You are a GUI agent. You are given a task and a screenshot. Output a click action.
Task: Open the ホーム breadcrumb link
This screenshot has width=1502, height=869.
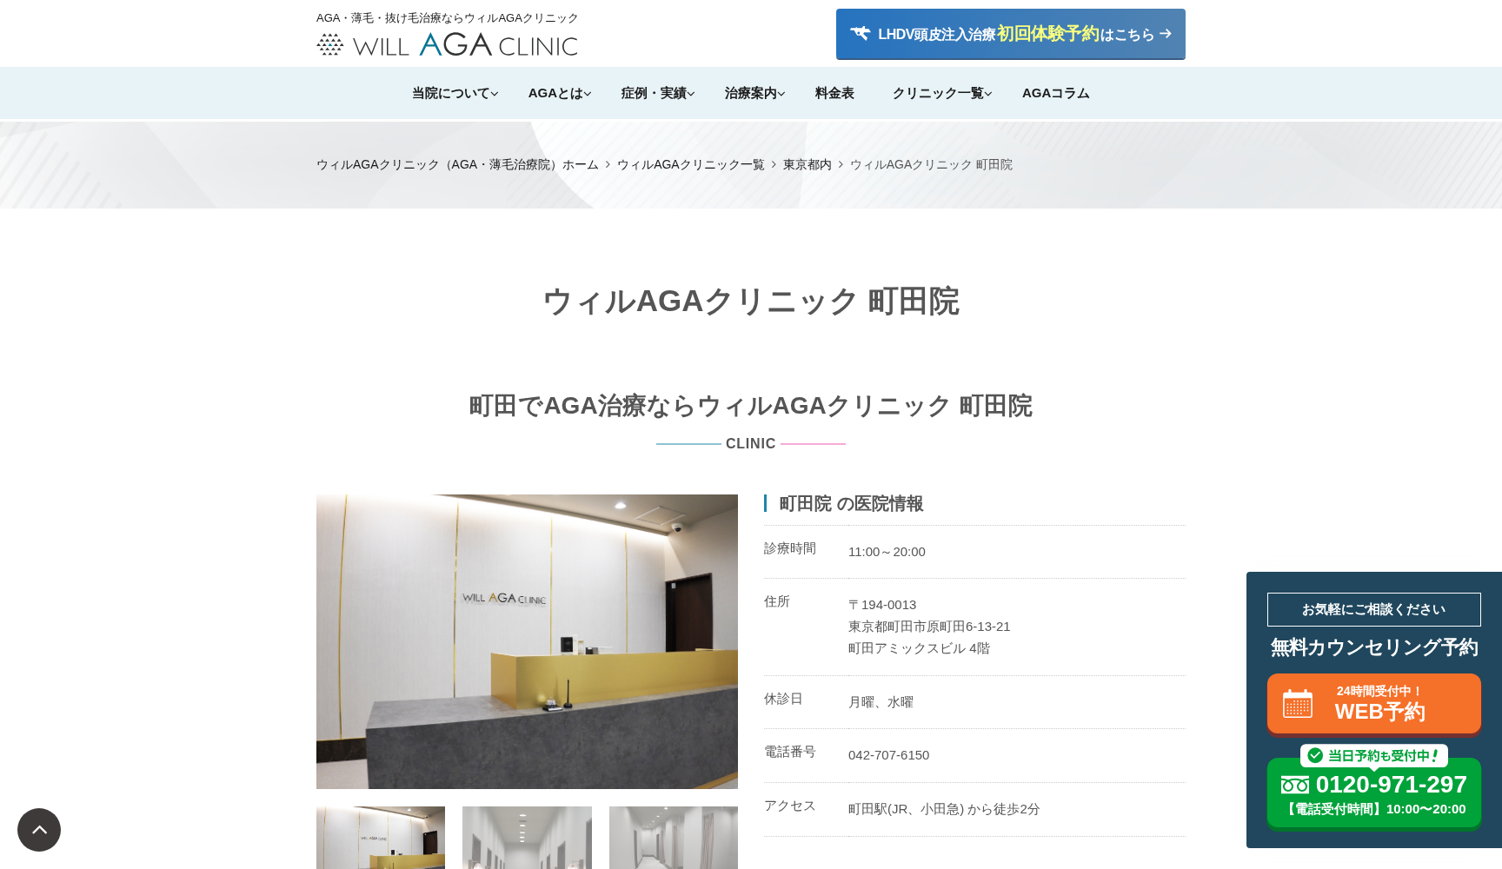click(579, 164)
